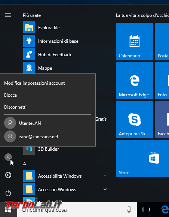Expand Accessori Windows folder chevron
This screenshot has width=169, height=217.
tap(105, 189)
